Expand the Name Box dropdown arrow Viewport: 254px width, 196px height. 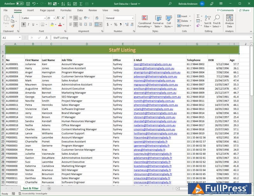click(x=19, y=38)
